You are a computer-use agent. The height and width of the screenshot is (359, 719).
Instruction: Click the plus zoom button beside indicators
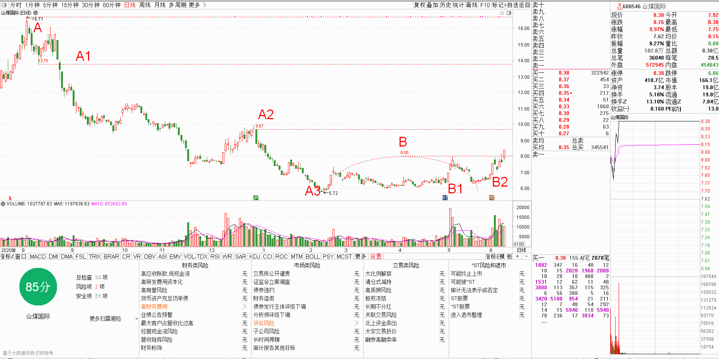click(x=518, y=256)
